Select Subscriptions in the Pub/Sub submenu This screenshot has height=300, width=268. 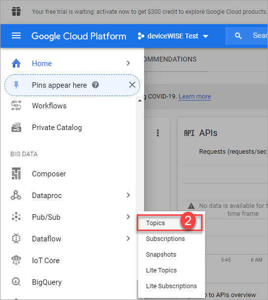[165, 239]
